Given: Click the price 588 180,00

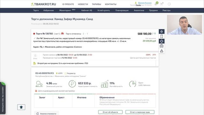Looking at the screenshot, I should click(144, 34).
